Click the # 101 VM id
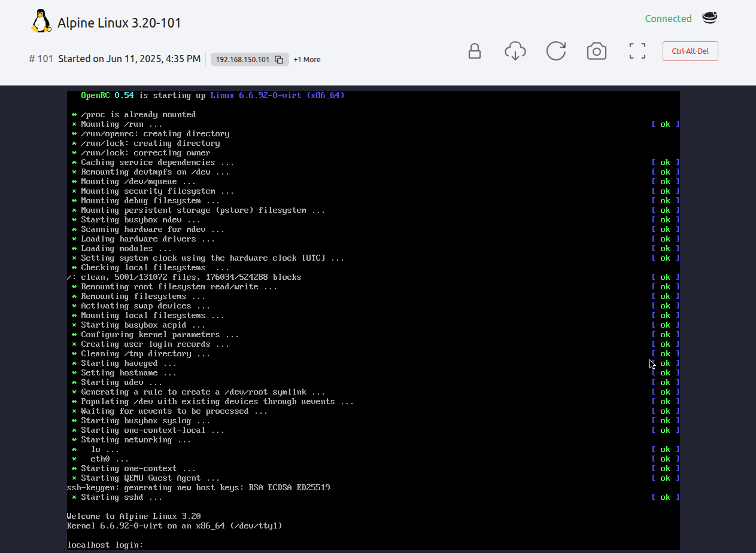This screenshot has width=756, height=553. 41,59
